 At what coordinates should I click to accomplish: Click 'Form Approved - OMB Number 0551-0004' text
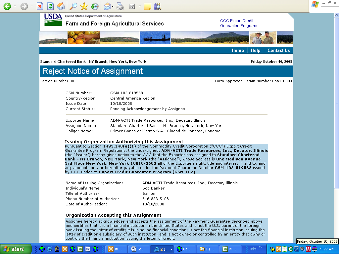(x=253, y=81)
